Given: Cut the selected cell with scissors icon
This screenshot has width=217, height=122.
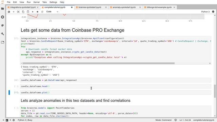Looking at the screenshot, I should click(x=18, y=12).
